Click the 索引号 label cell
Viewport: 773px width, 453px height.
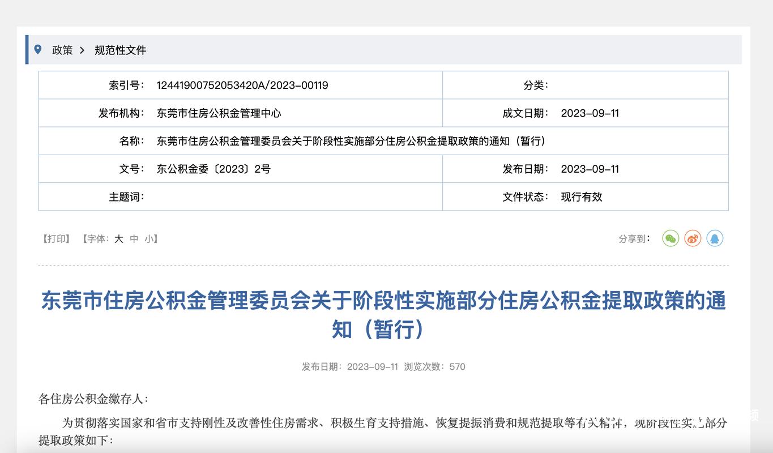click(x=126, y=85)
